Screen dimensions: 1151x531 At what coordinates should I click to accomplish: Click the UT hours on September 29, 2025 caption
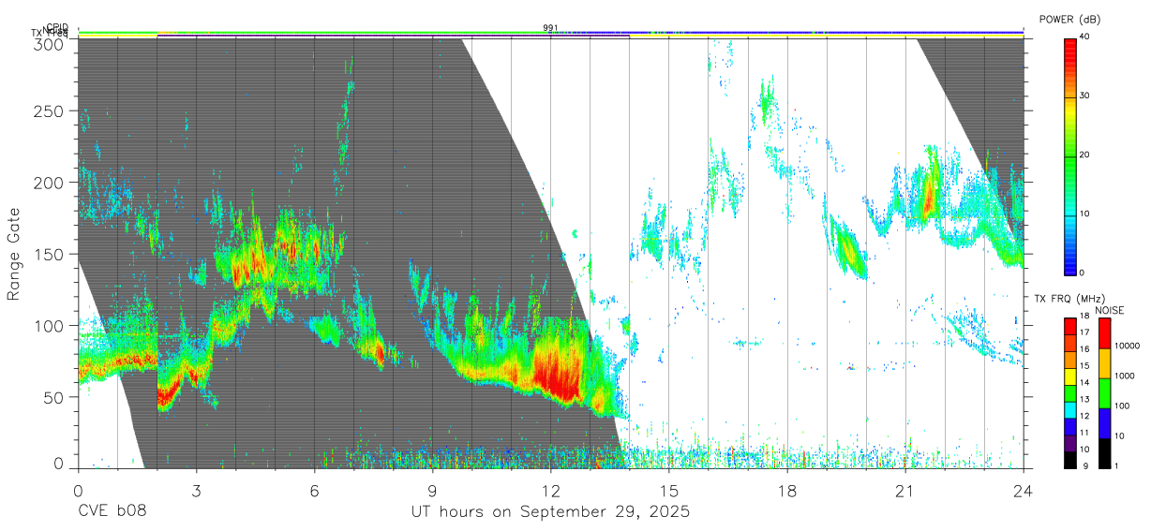coord(550,512)
